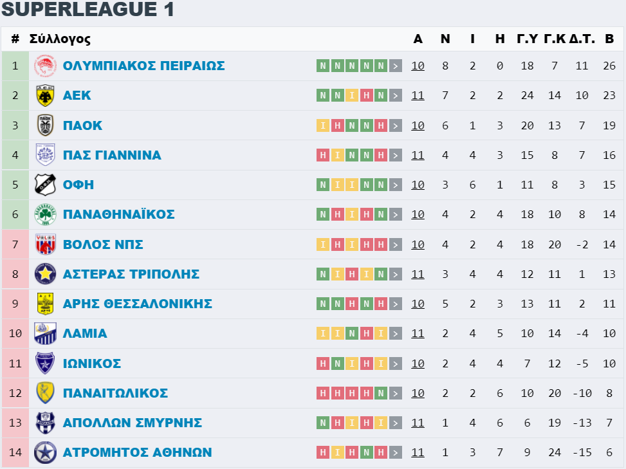Open ΙΩΝΙΚΟΣ team link
The height and width of the screenshot is (469, 626).
click(x=92, y=363)
